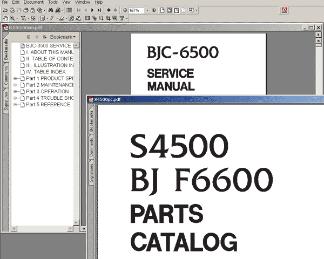The width and height of the screenshot is (324, 259).
Task: Open Bookmarks tab in S4500pc window
Action: click(x=91, y=121)
